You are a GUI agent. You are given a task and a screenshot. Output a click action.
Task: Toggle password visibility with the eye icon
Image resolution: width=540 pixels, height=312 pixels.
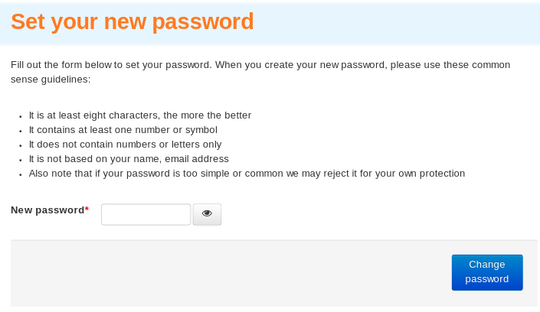point(207,214)
